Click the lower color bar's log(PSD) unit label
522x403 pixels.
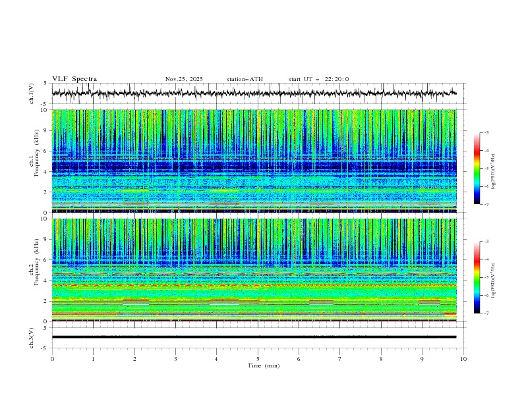point(493,280)
